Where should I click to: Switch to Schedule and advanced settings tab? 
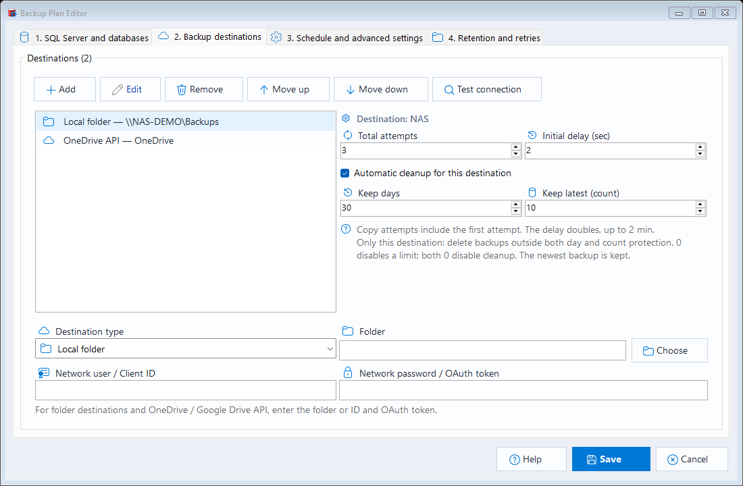coord(347,37)
